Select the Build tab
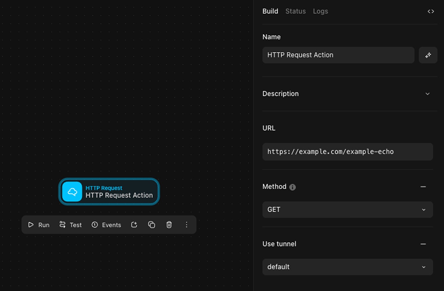 click(x=270, y=11)
